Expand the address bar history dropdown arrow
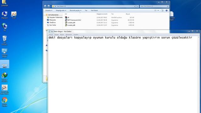201x113 pixels. click(x=135, y=6)
